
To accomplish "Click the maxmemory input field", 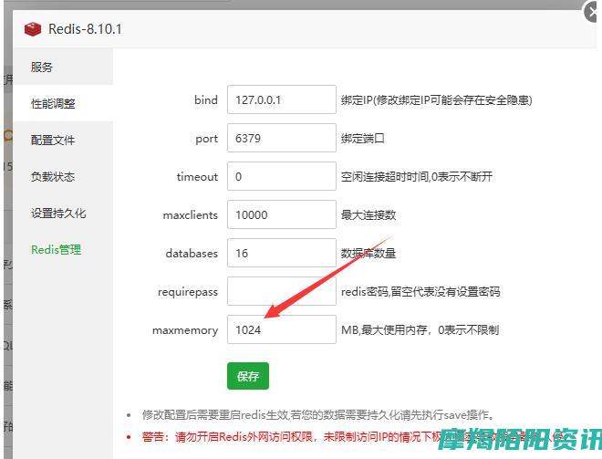I will (x=282, y=329).
